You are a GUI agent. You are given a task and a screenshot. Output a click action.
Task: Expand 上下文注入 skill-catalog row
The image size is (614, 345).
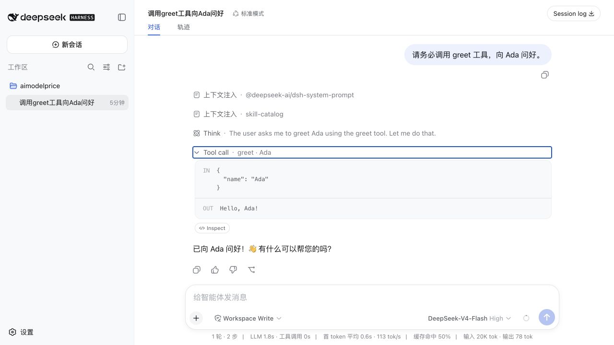(x=372, y=114)
